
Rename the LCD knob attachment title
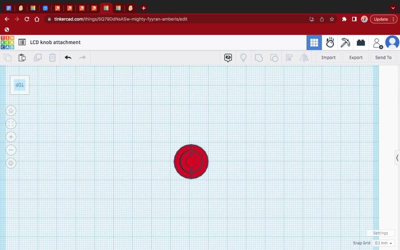click(x=55, y=42)
